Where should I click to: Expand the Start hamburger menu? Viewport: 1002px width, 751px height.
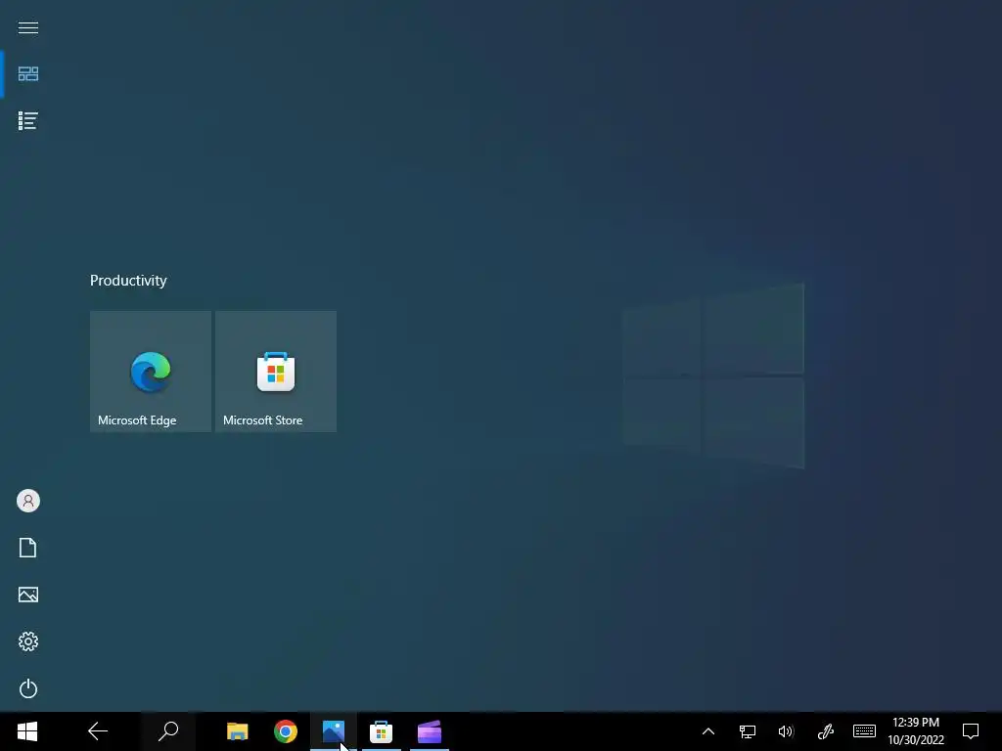28,27
